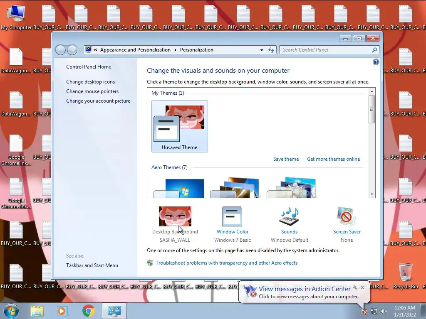Open Windows Explorer from the taskbar

37,311
